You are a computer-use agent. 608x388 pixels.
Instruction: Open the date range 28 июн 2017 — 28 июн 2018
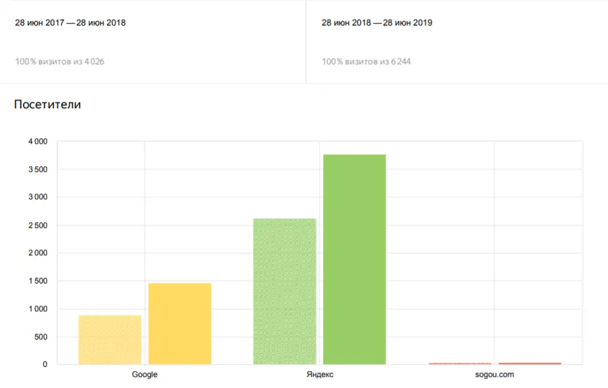click(x=70, y=22)
